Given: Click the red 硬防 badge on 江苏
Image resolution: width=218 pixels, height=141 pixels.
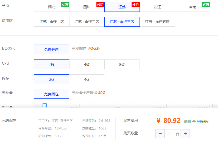Looking at the screenshot, I should [x=136, y=5].
